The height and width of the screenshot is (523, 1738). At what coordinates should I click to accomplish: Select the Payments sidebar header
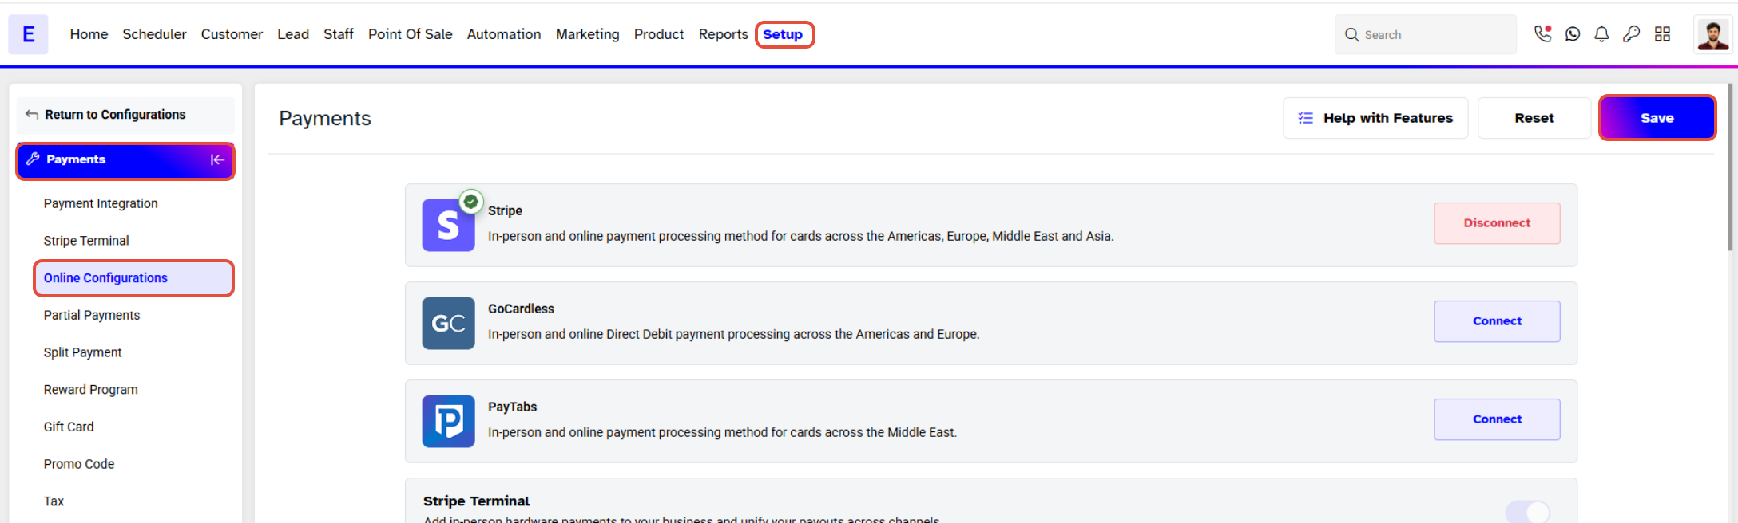125,160
